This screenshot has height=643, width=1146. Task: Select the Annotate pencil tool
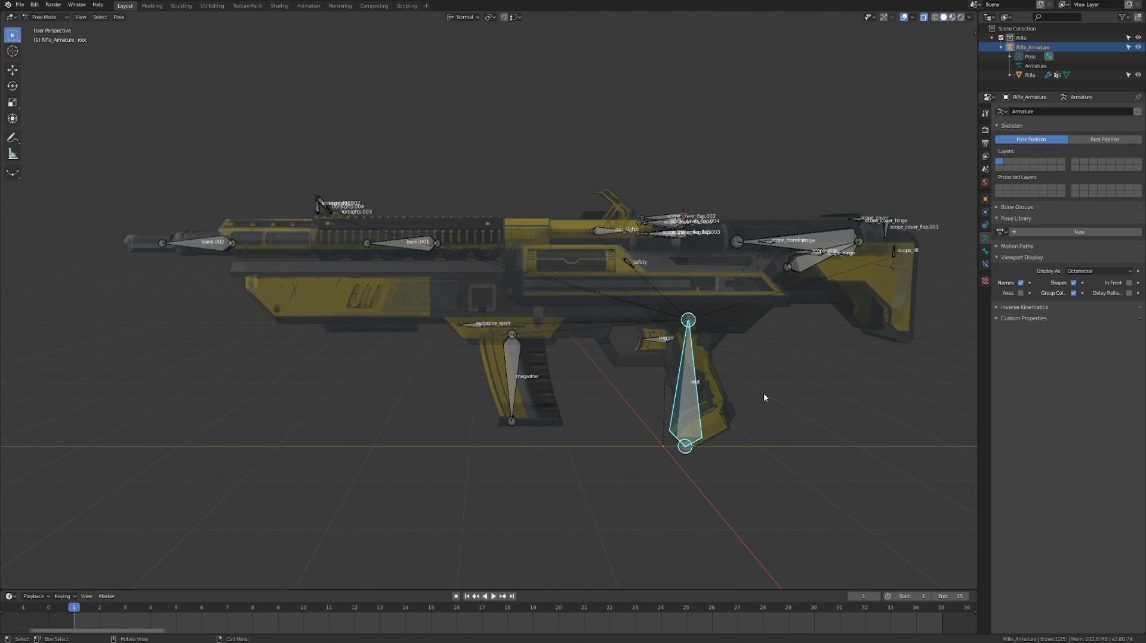pos(13,138)
